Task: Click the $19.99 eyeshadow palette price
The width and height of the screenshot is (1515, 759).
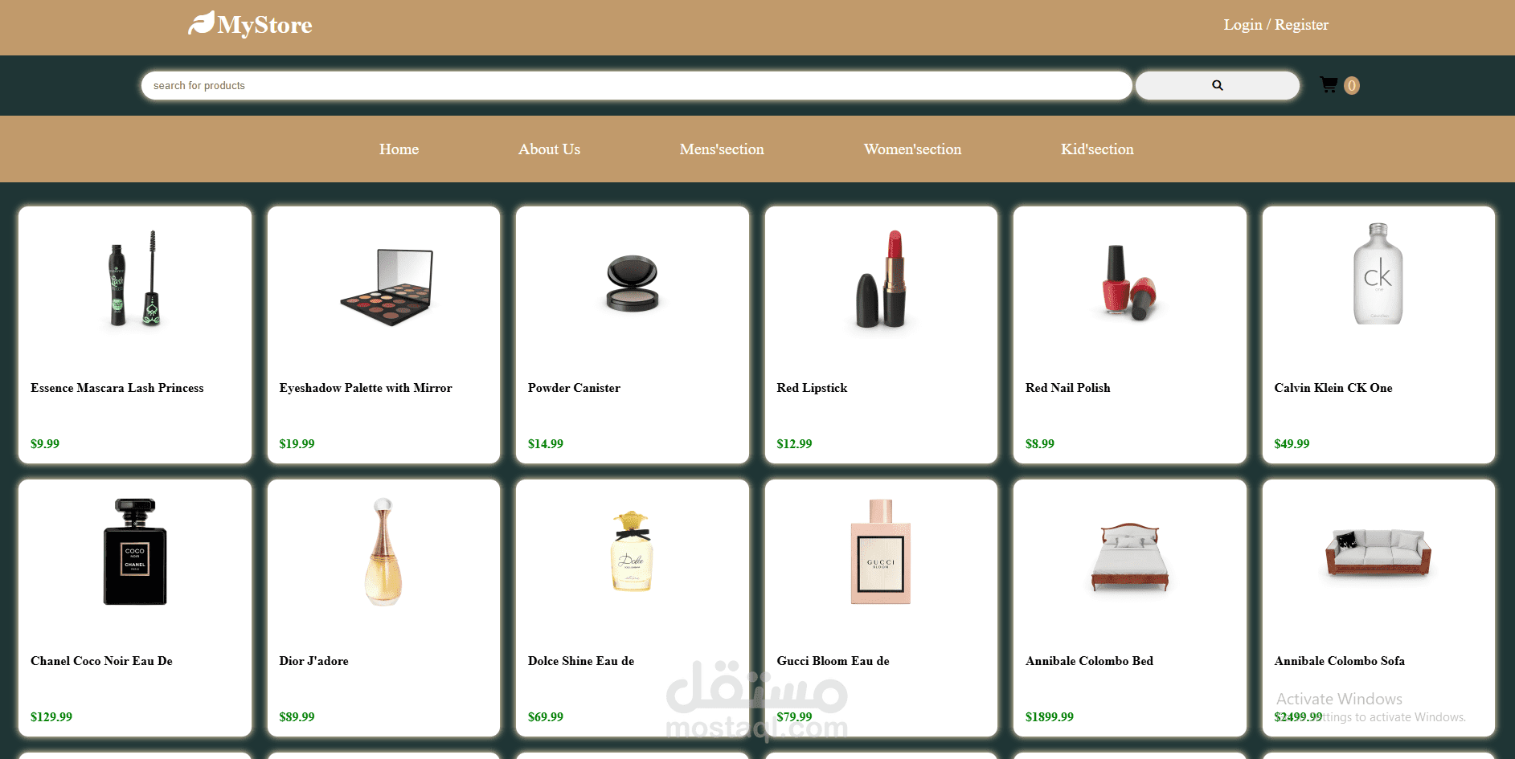Action: tap(297, 444)
